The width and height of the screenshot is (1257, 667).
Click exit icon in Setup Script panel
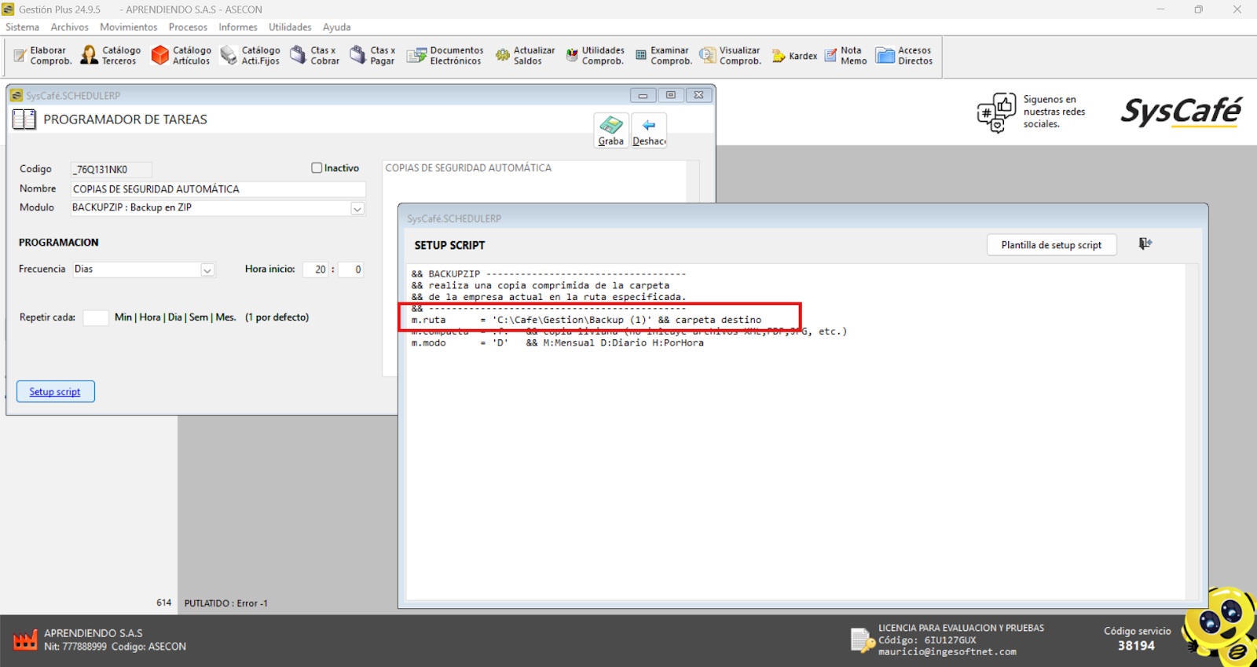(x=1145, y=244)
